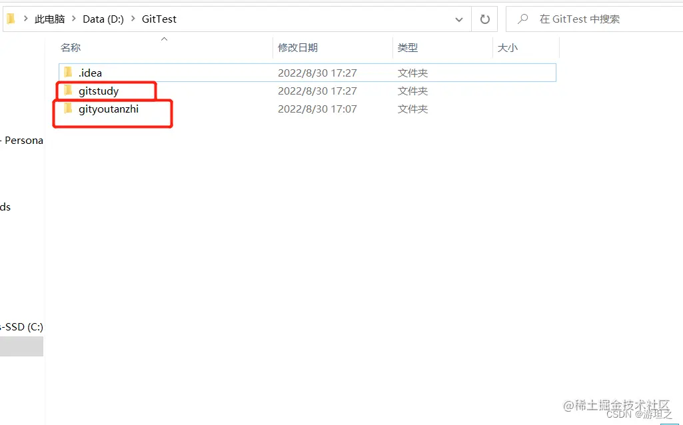The image size is (683, 425).
Task: Open the address bar history dropdown
Action: pyautogui.click(x=458, y=19)
